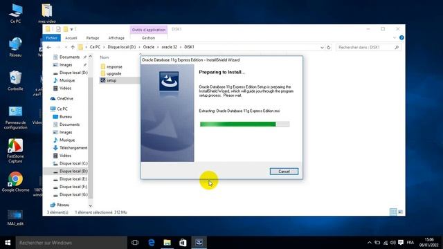Go back with the Explorer back arrow
Image resolution: width=443 pixels, height=249 pixels.
click(x=49, y=47)
